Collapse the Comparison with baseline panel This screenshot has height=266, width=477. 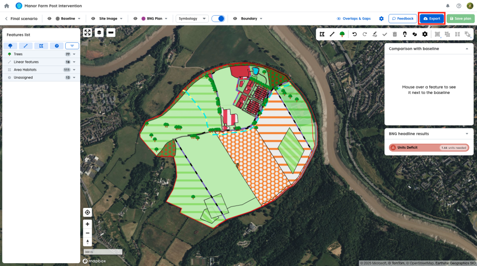point(467,48)
